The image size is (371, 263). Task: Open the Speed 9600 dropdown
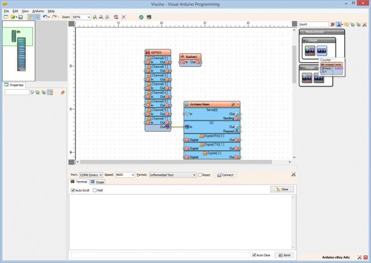pyautogui.click(x=132, y=175)
